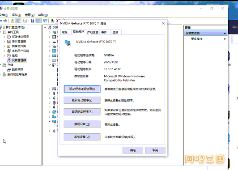Expand the 性能 node

[x=4, y=55]
